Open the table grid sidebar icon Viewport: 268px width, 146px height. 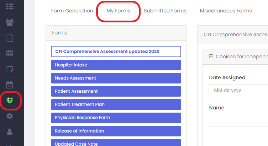10,53
